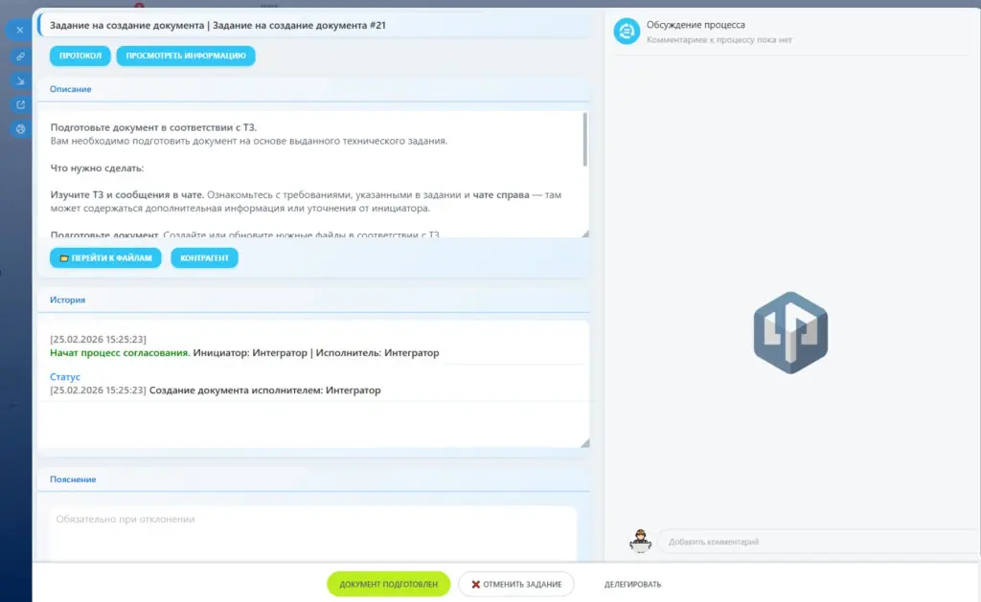981x602 pixels.
Task: Open the Контрагент button
Action: (204, 257)
